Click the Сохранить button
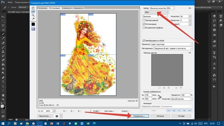This screenshot has height=126, width=224. tap(139, 116)
